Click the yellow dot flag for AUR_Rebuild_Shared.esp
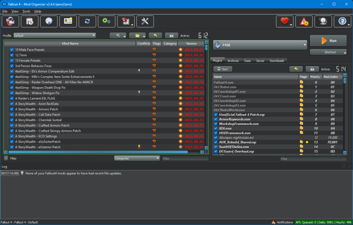The height and width of the screenshot is (225, 353). (x=307, y=142)
